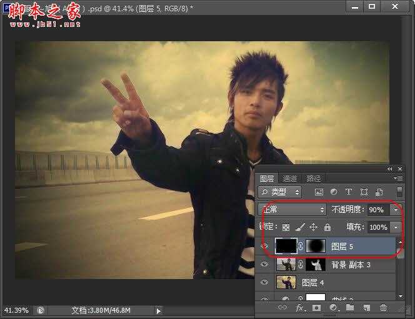415x319 pixels.
Task: Lock image pixels brush icon
Action: click(x=299, y=227)
